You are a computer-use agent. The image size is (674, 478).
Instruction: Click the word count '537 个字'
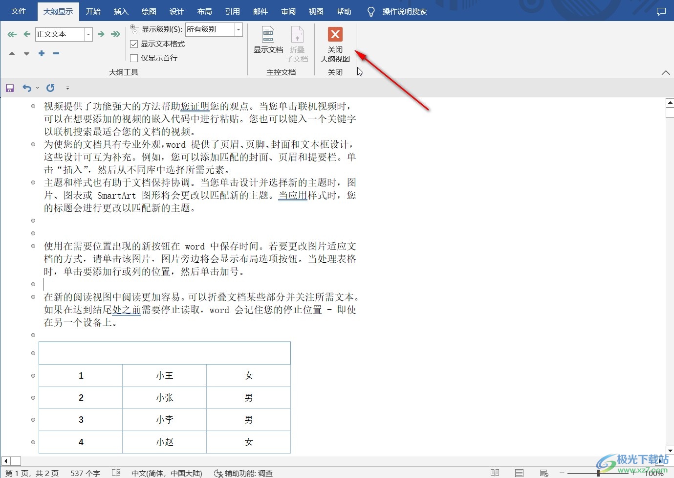click(85, 473)
